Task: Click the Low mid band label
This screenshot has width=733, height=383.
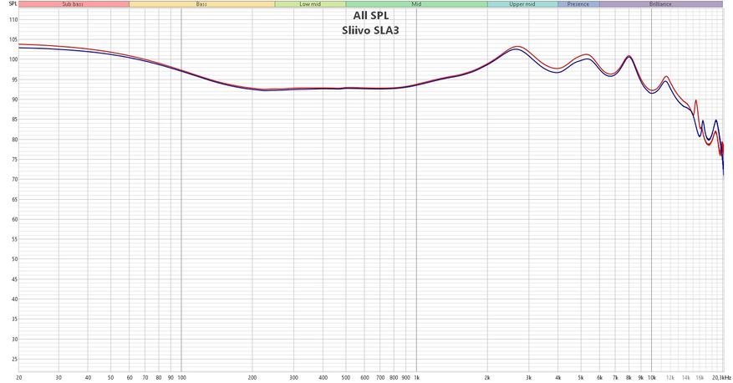Action: coord(310,3)
